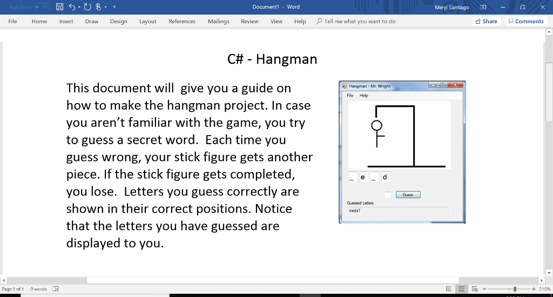
Task: Click the words "displayed to you." in the paragraph
Action: pyautogui.click(x=115, y=243)
